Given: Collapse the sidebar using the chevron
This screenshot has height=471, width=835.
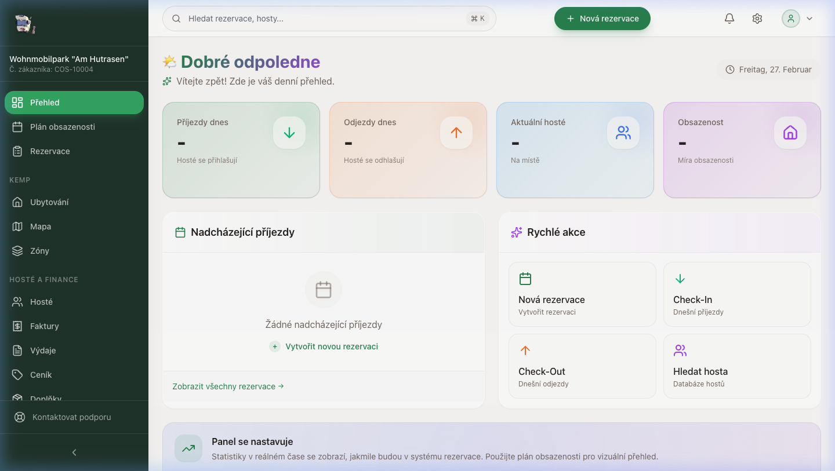Looking at the screenshot, I should 74,452.
